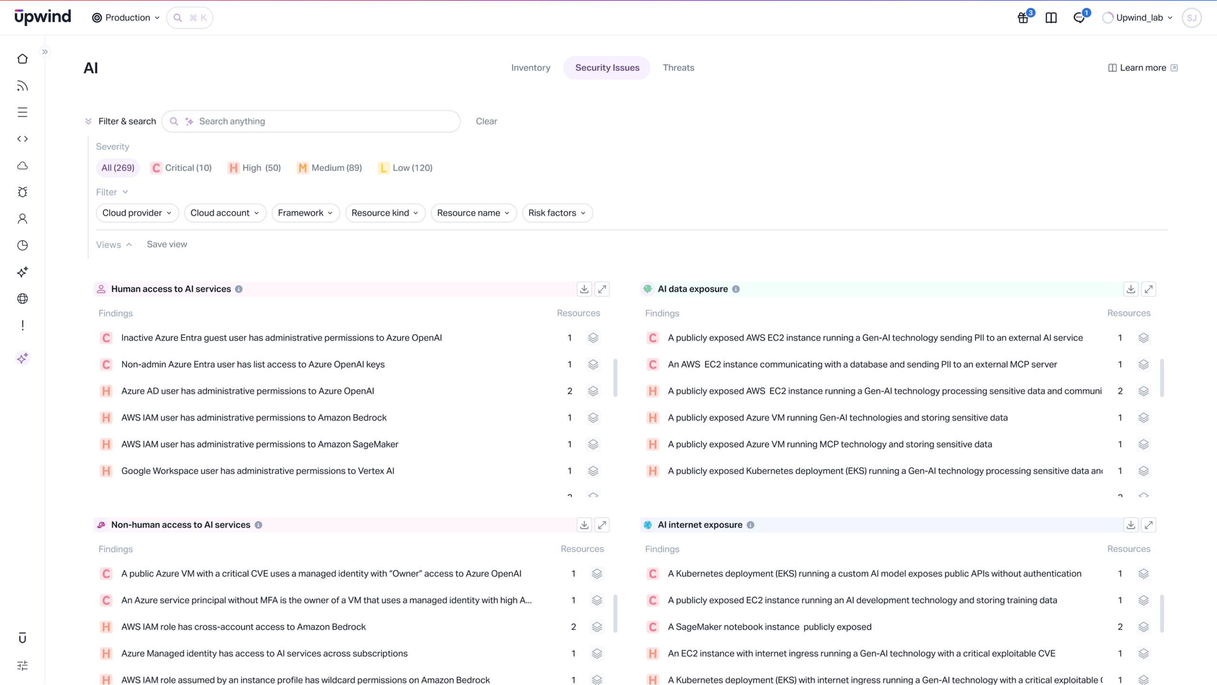Open the bug vulnerabilities sidebar icon
1217x685 pixels.
click(x=22, y=192)
